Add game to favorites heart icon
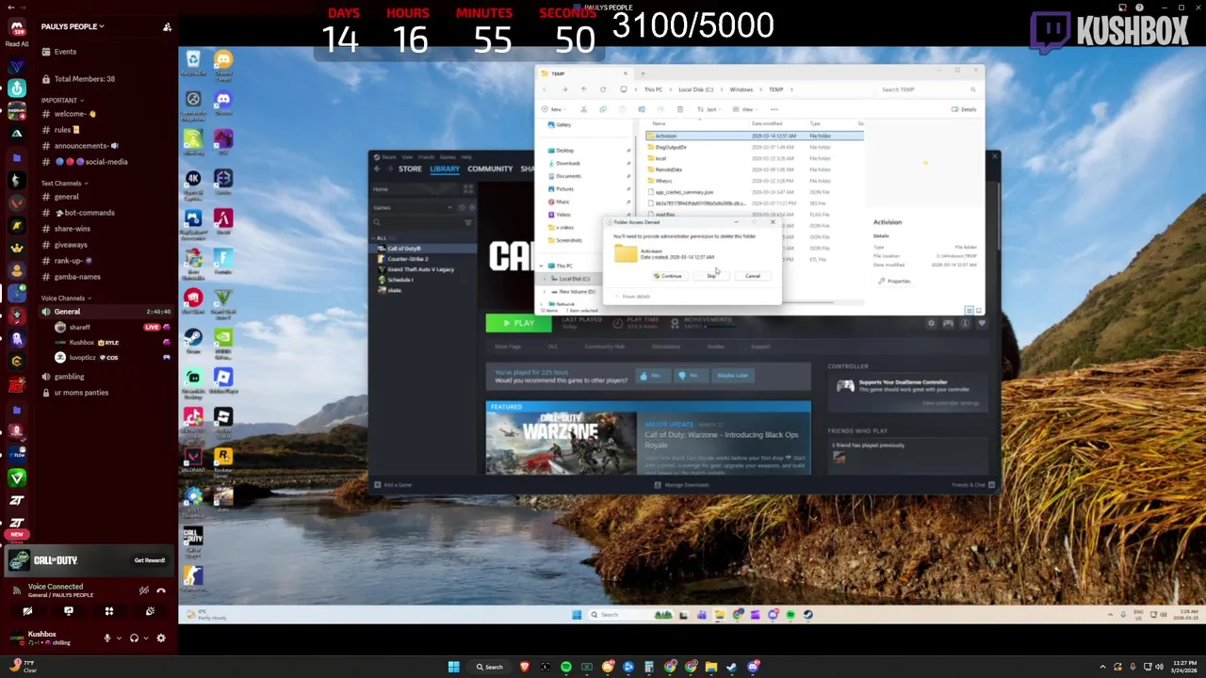 point(982,324)
